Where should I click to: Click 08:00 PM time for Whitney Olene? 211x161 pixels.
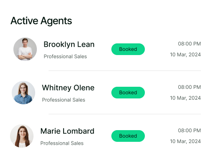pos(189,87)
